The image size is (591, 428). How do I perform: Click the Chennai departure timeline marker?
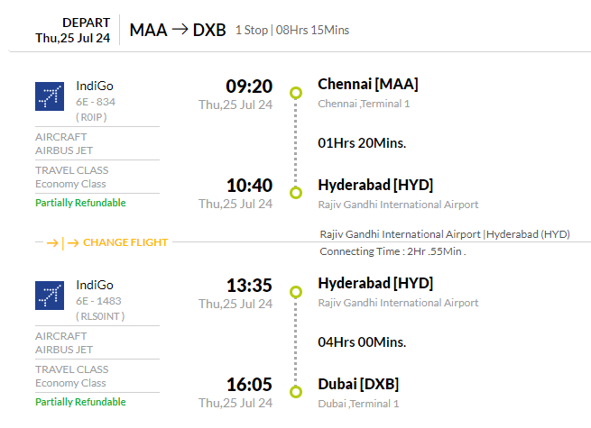pyautogui.click(x=296, y=93)
